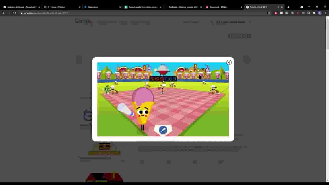
Task: Click the Chrome media control icon in the title bar
Action: pyautogui.click(x=301, y=7)
